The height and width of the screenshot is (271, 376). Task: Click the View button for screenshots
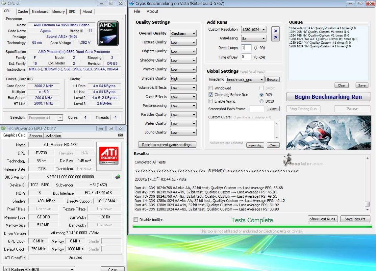pos(273,109)
